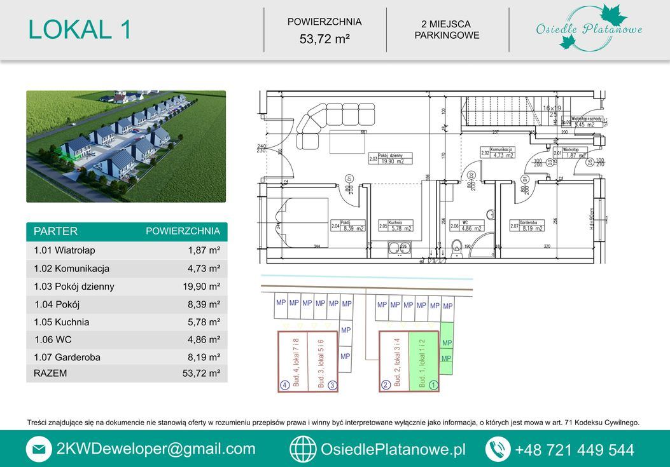Select the 1.02 Komunikacja row

click(x=127, y=269)
